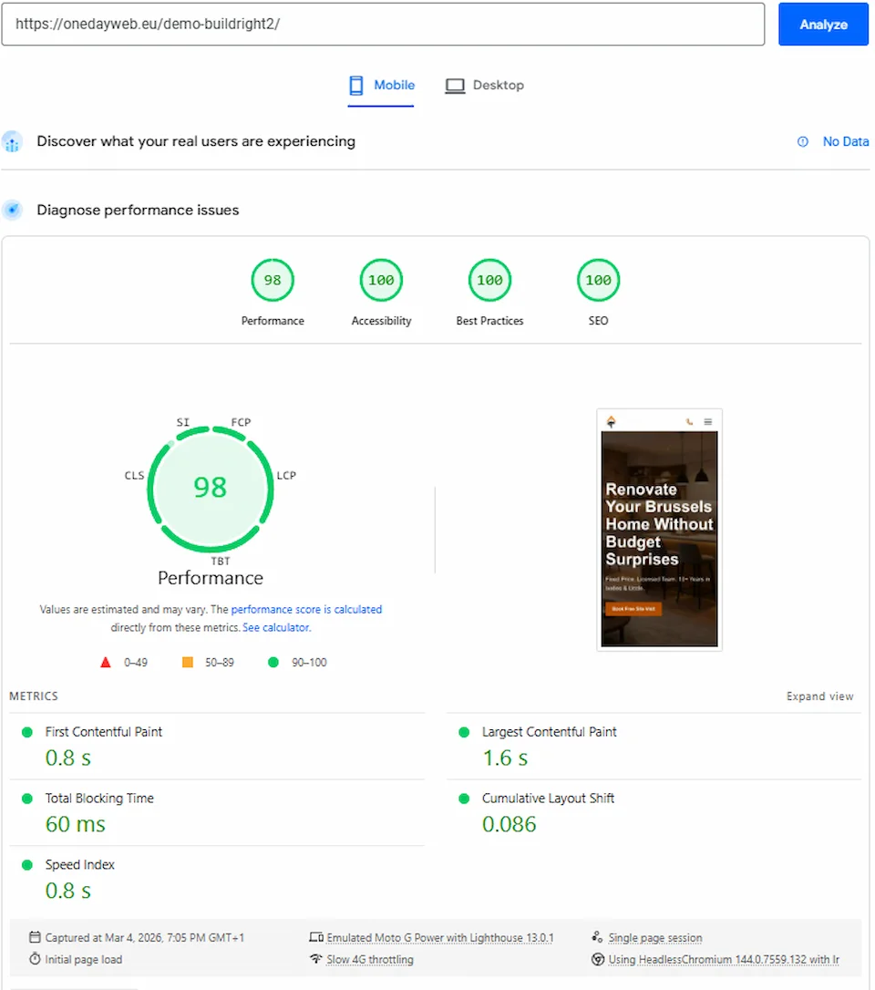875x990 pixels.
Task: Click the green 90-100 legend dot
Action: click(x=273, y=662)
